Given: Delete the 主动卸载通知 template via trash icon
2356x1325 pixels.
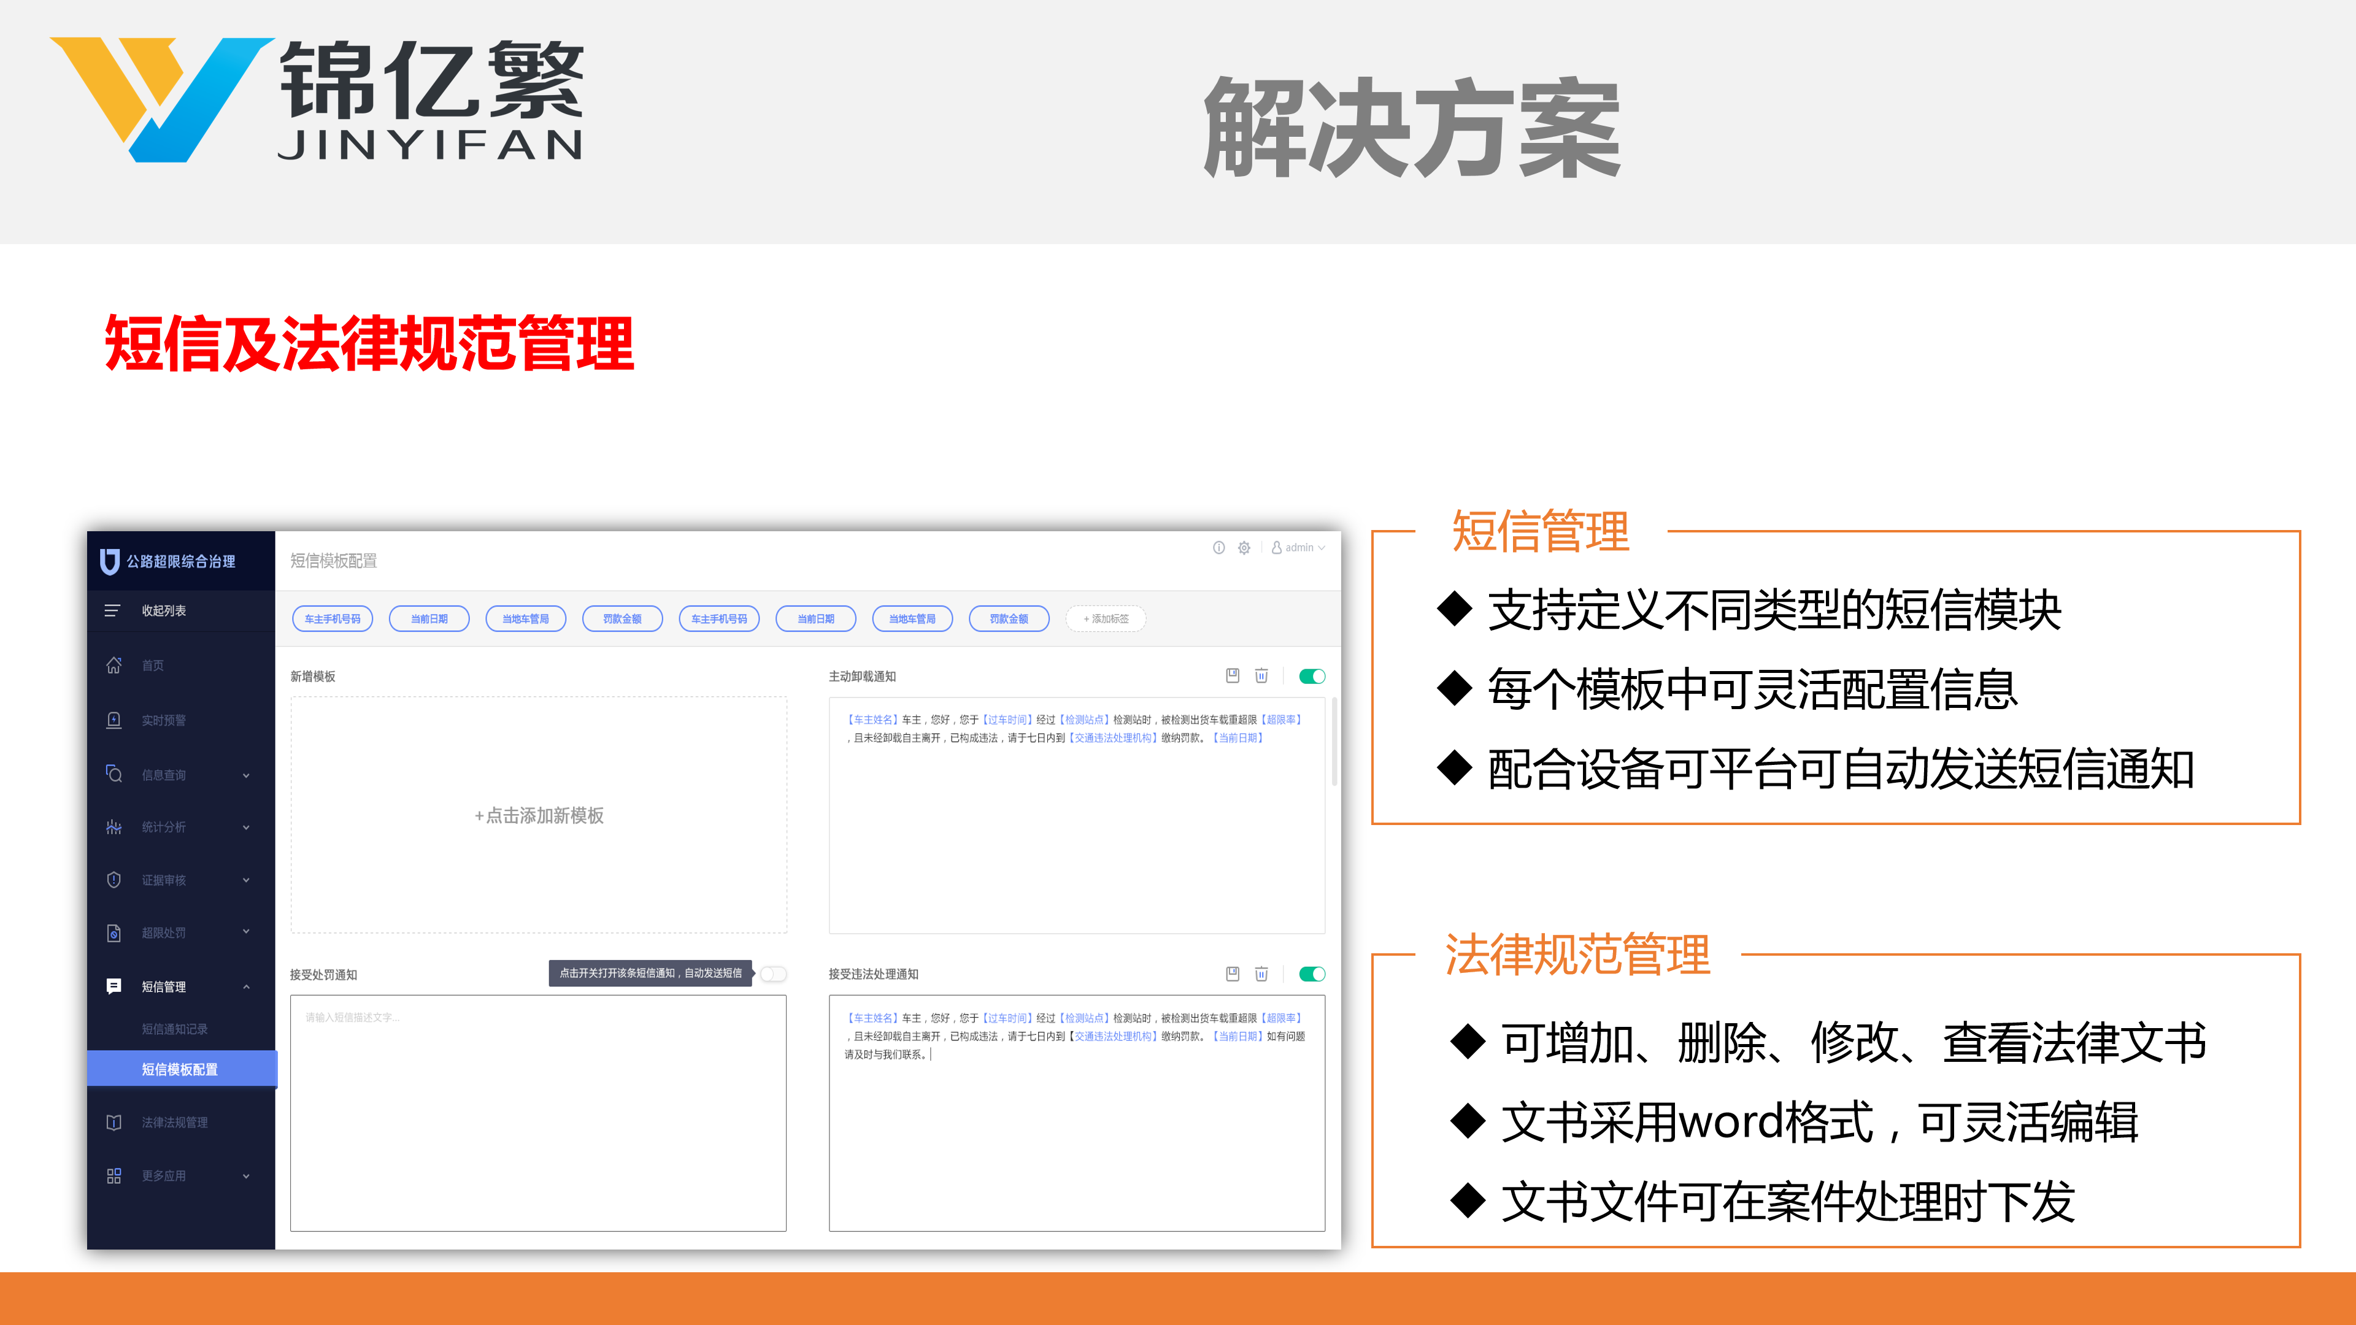Looking at the screenshot, I should 1261,676.
